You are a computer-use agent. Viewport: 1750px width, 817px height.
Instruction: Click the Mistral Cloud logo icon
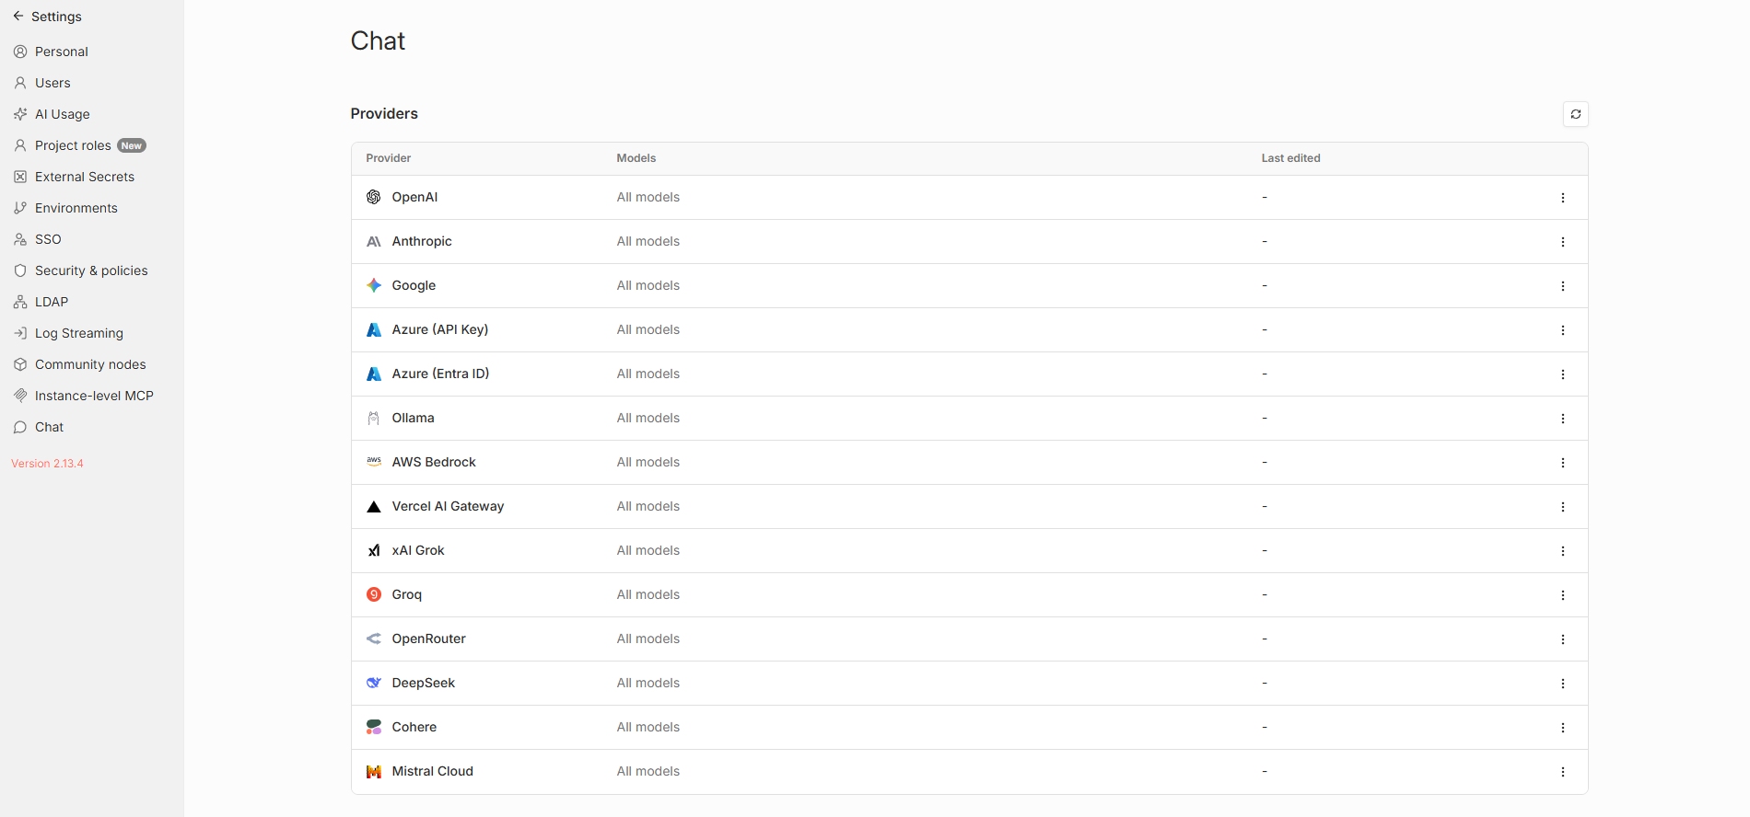pyautogui.click(x=374, y=771)
